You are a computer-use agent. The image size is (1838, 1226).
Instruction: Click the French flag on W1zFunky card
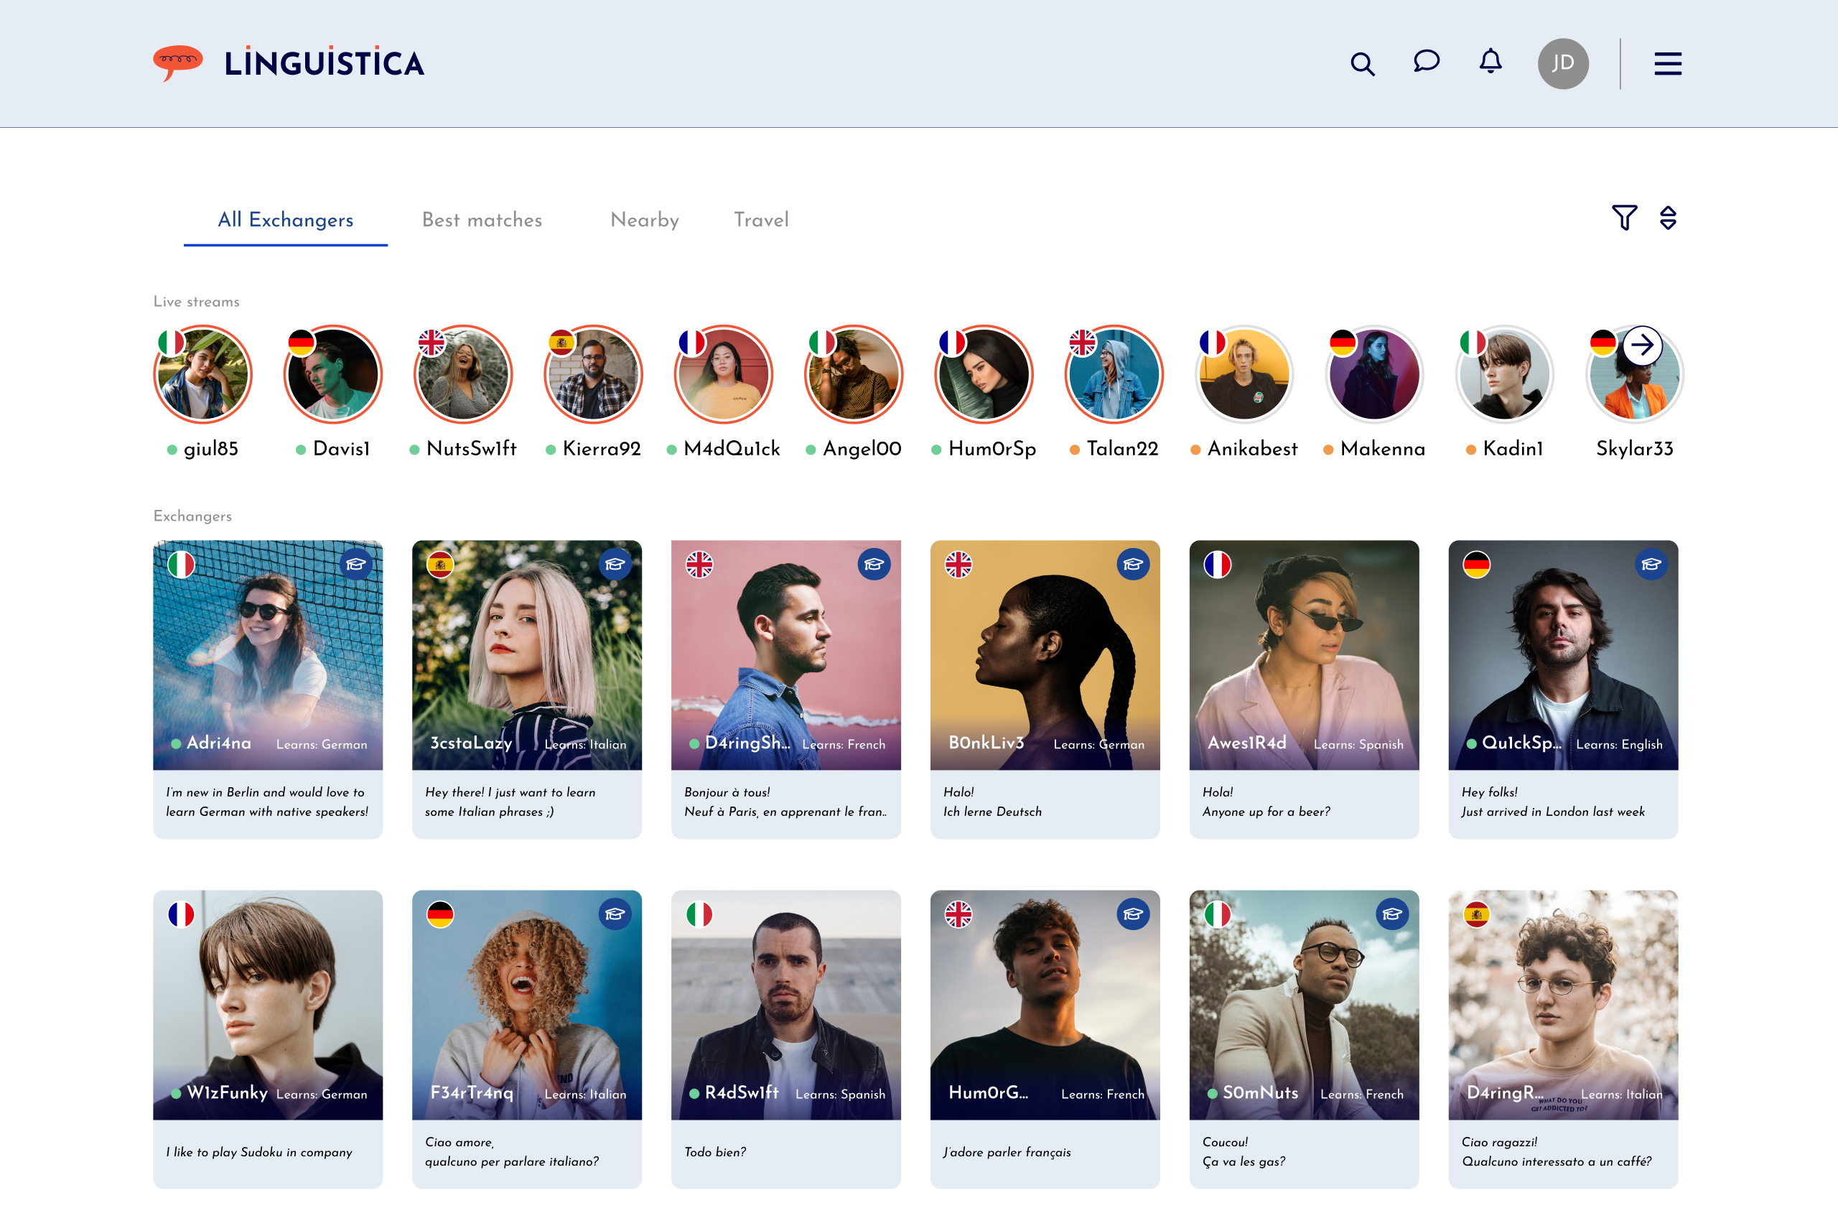182,914
